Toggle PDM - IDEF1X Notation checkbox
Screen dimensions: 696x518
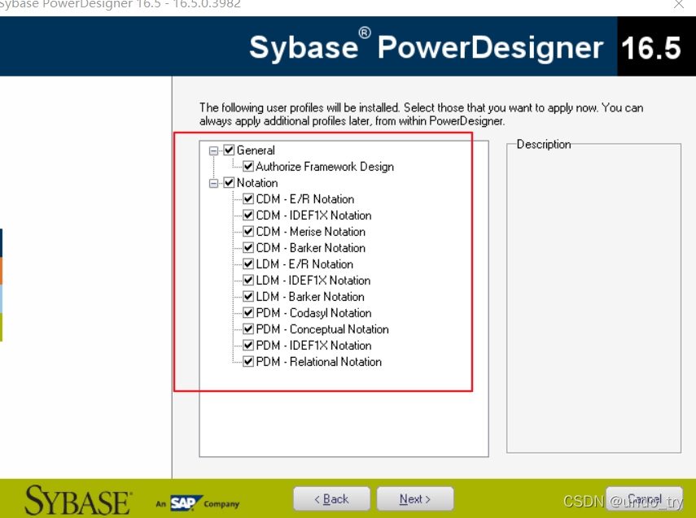(248, 345)
